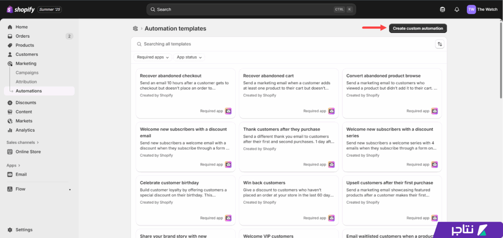Viewport: 503px width, 238px height.
Task: Click the automations breadcrumb icon
Action: tap(136, 28)
